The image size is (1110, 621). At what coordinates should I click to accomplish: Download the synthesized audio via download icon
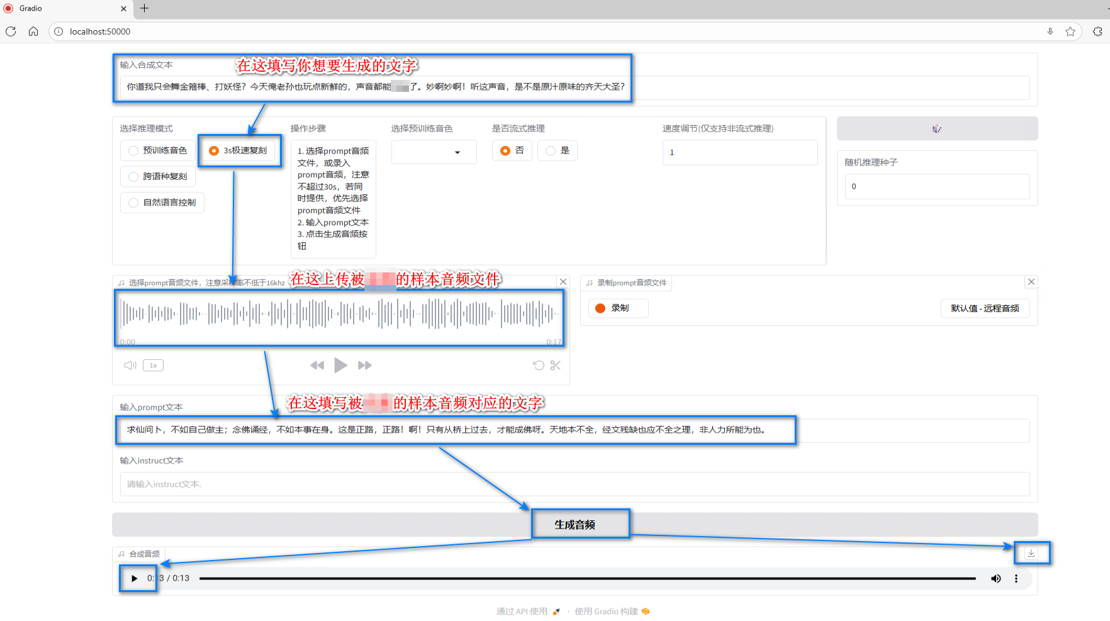(1031, 552)
